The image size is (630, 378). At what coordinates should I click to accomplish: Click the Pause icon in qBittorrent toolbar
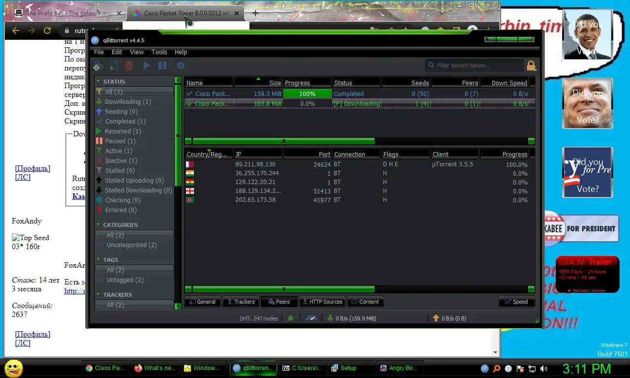pyautogui.click(x=162, y=65)
